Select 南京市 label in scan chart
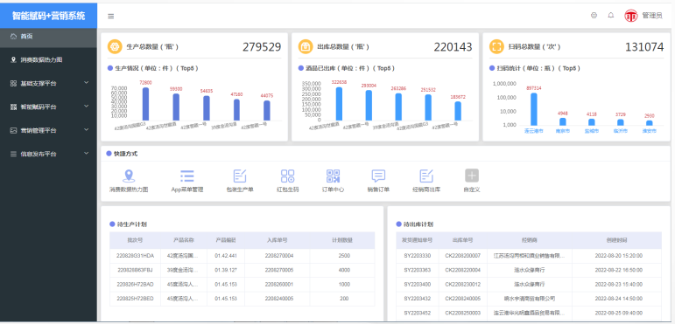Screen dimensions: 675x324 [x=562, y=131]
